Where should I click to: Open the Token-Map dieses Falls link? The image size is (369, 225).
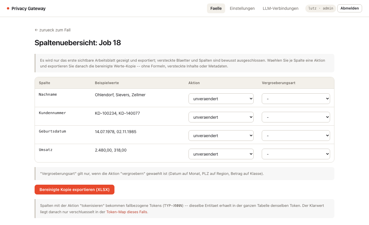click(127, 212)
